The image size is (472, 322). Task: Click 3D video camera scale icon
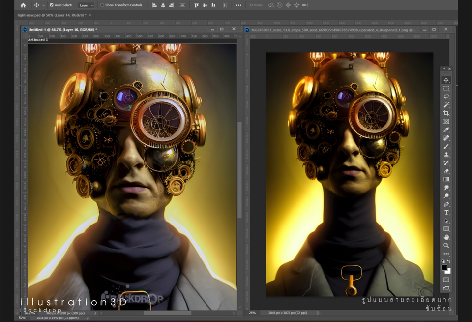[305, 5]
